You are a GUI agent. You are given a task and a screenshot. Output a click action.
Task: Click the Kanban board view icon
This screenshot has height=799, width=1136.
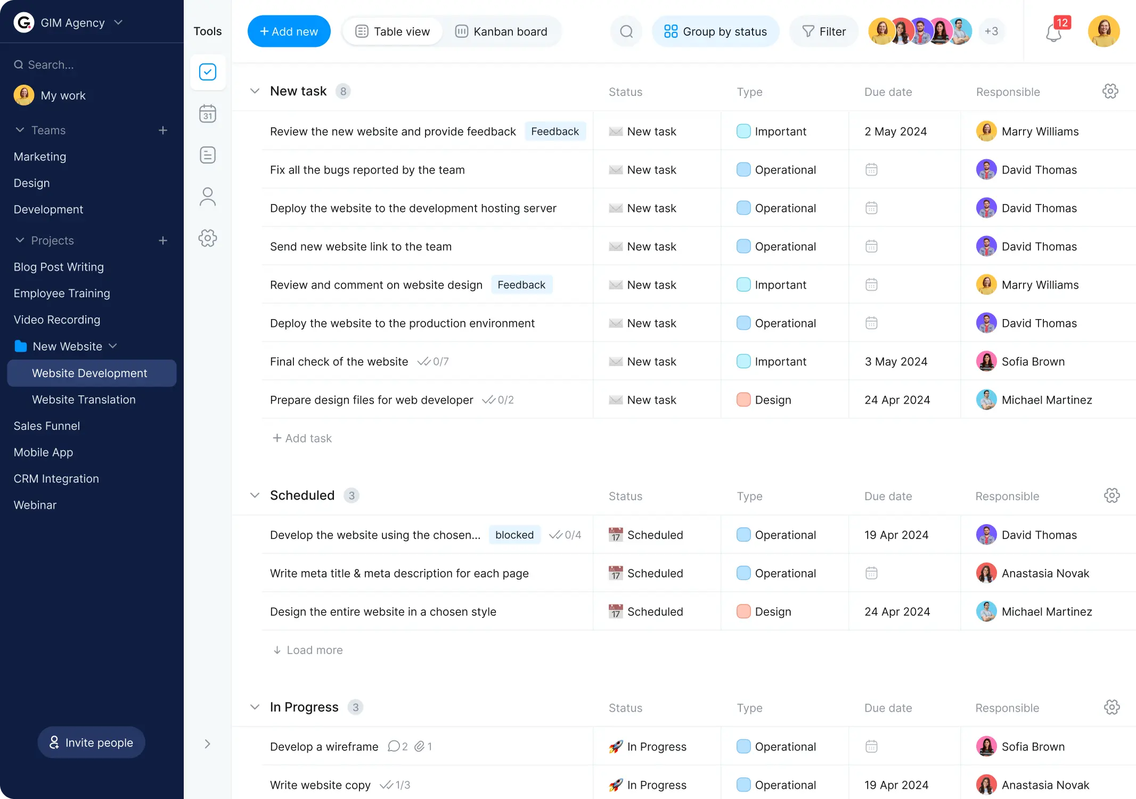[461, 31]
